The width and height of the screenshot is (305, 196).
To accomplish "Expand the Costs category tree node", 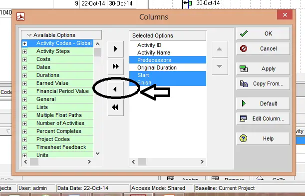I will (x=24, y=59).
